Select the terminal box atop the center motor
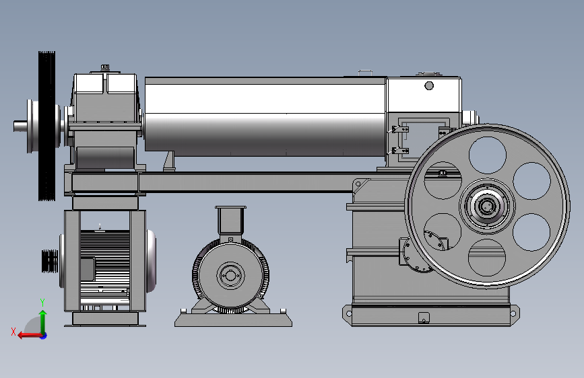584x378 pixels. (230, 220)
